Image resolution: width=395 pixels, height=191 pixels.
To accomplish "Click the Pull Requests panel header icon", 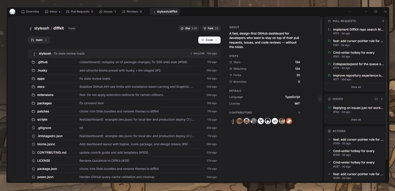I will (x=329, y=21).
